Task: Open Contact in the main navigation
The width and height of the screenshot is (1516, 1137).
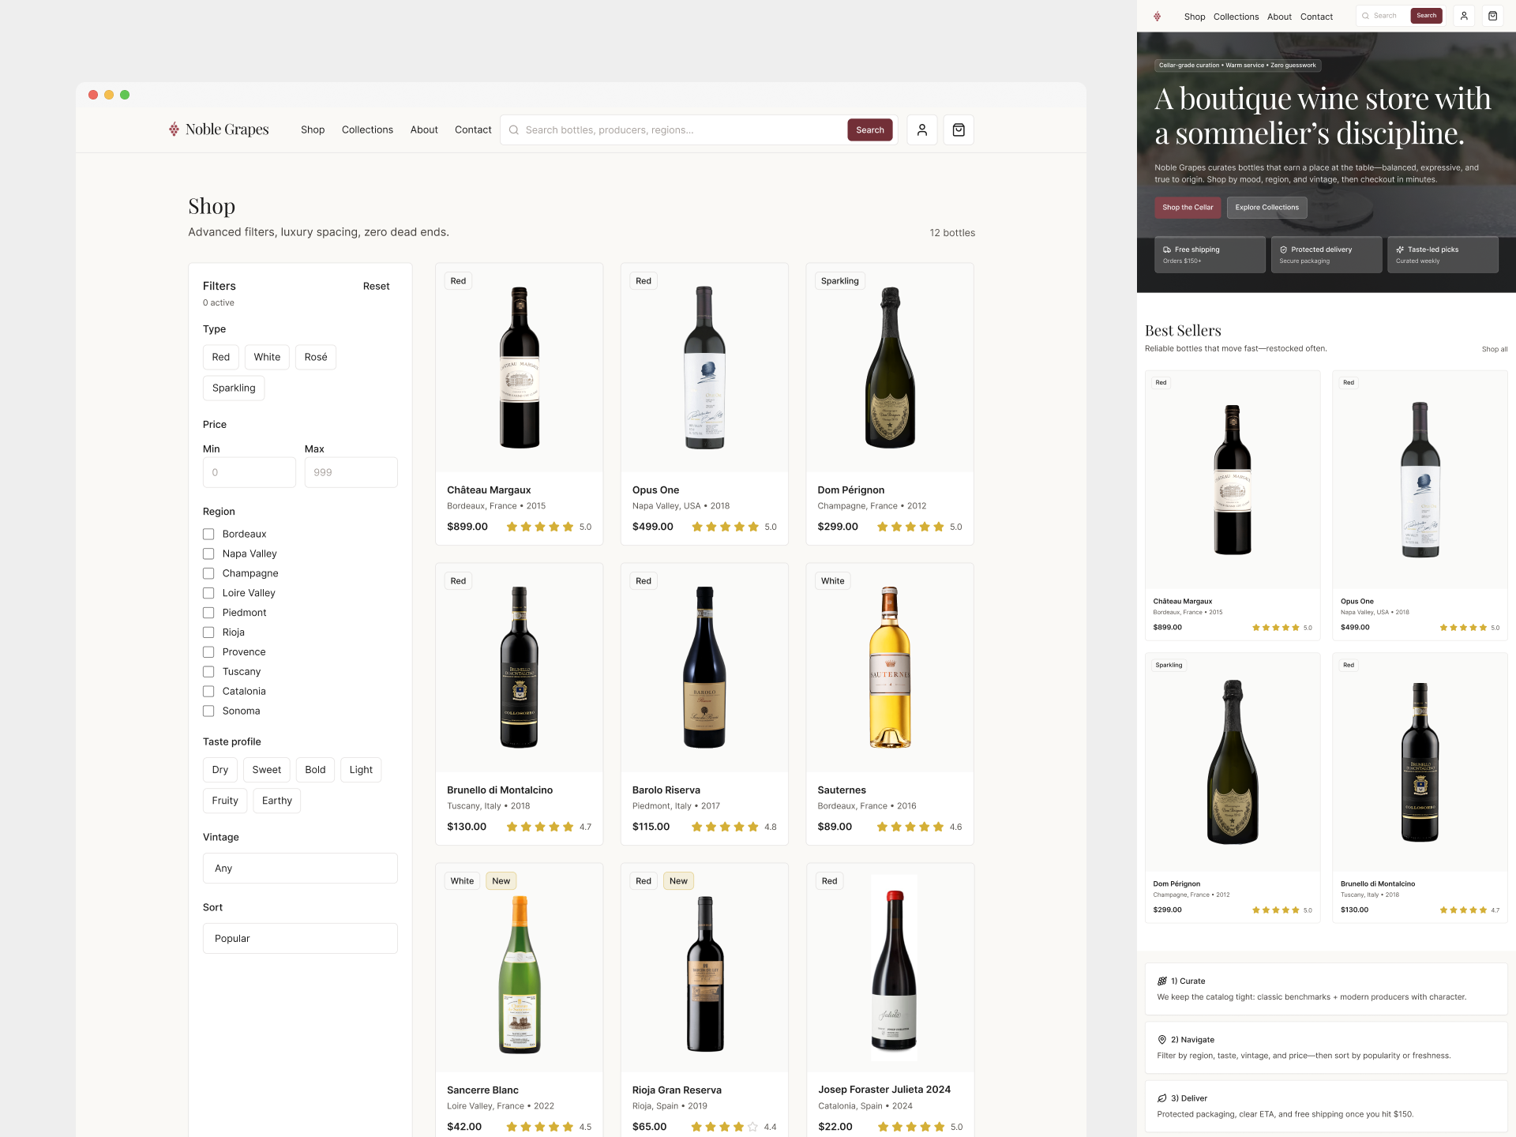Action: [x=473, y=129]
